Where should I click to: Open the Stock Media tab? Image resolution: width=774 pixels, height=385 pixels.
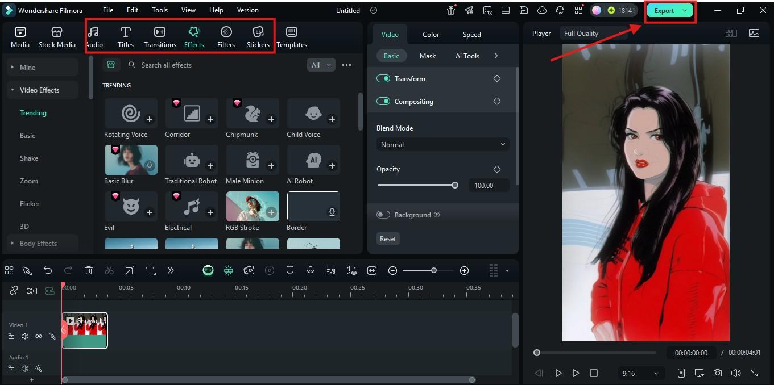click(x=57, y=37)
